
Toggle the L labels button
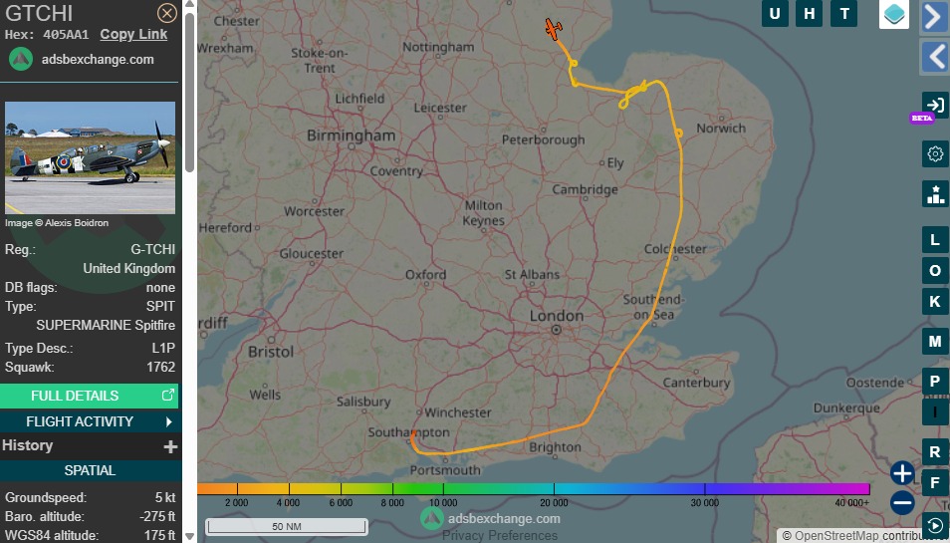[x=935, y=240]
